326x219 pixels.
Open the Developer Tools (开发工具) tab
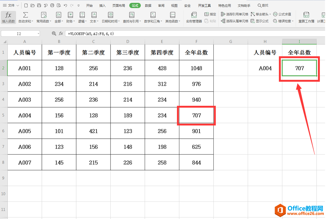point(204,6)
